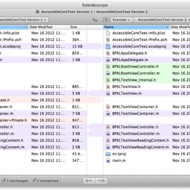
Task: Select BPXLAppDelegate.h in the right pane
Action: pyautogui.click(x=130, y=53)
